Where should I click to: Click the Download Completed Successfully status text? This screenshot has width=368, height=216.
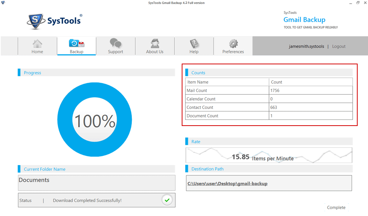point(87,201)
